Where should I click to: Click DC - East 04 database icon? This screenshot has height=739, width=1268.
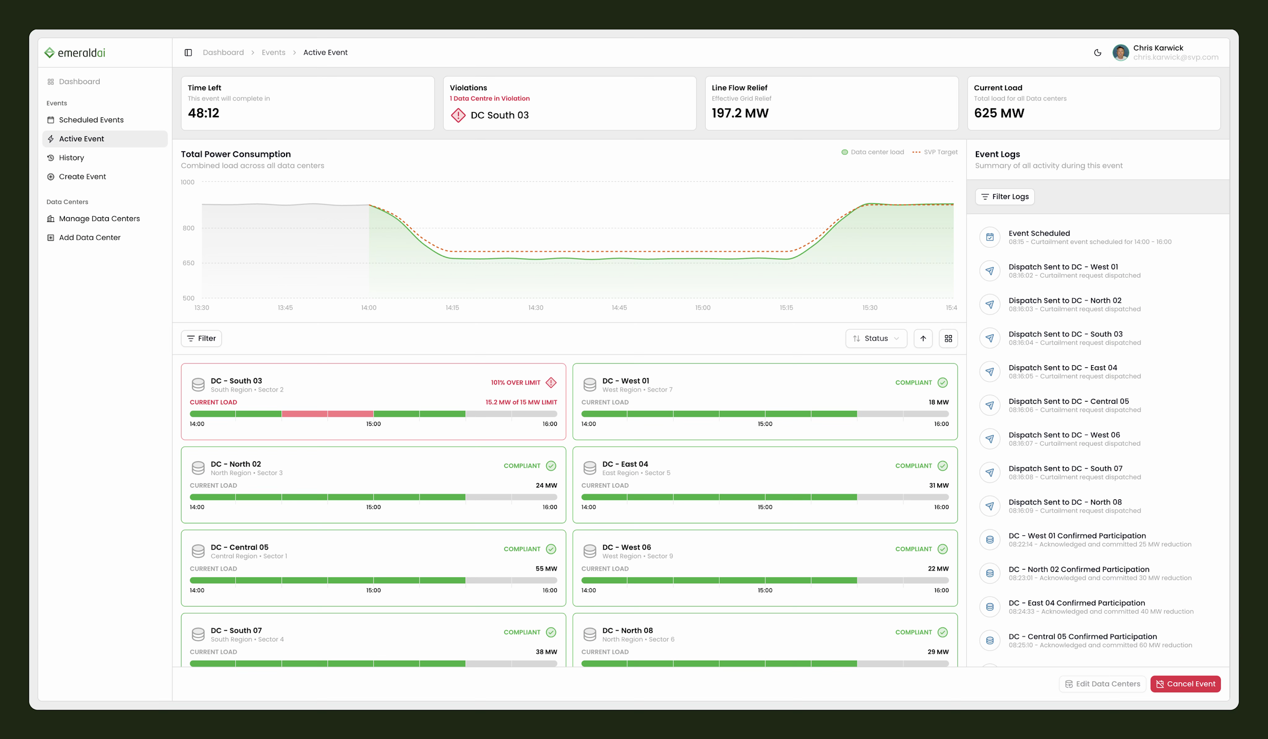[590, 468]
